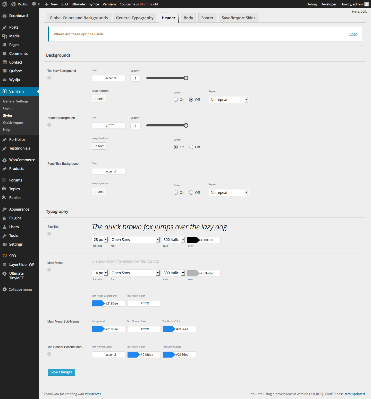Click the WooCommerce gear icon
The width and height of the screenshot is (371, 399).
[x=4, y=160]
